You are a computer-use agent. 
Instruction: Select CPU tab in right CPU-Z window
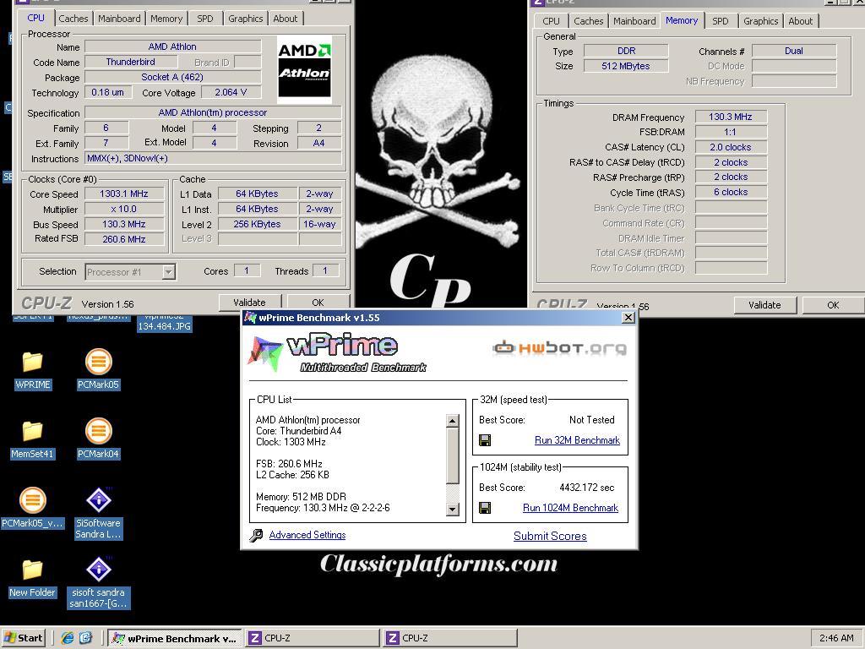click(x=551, y=21)
